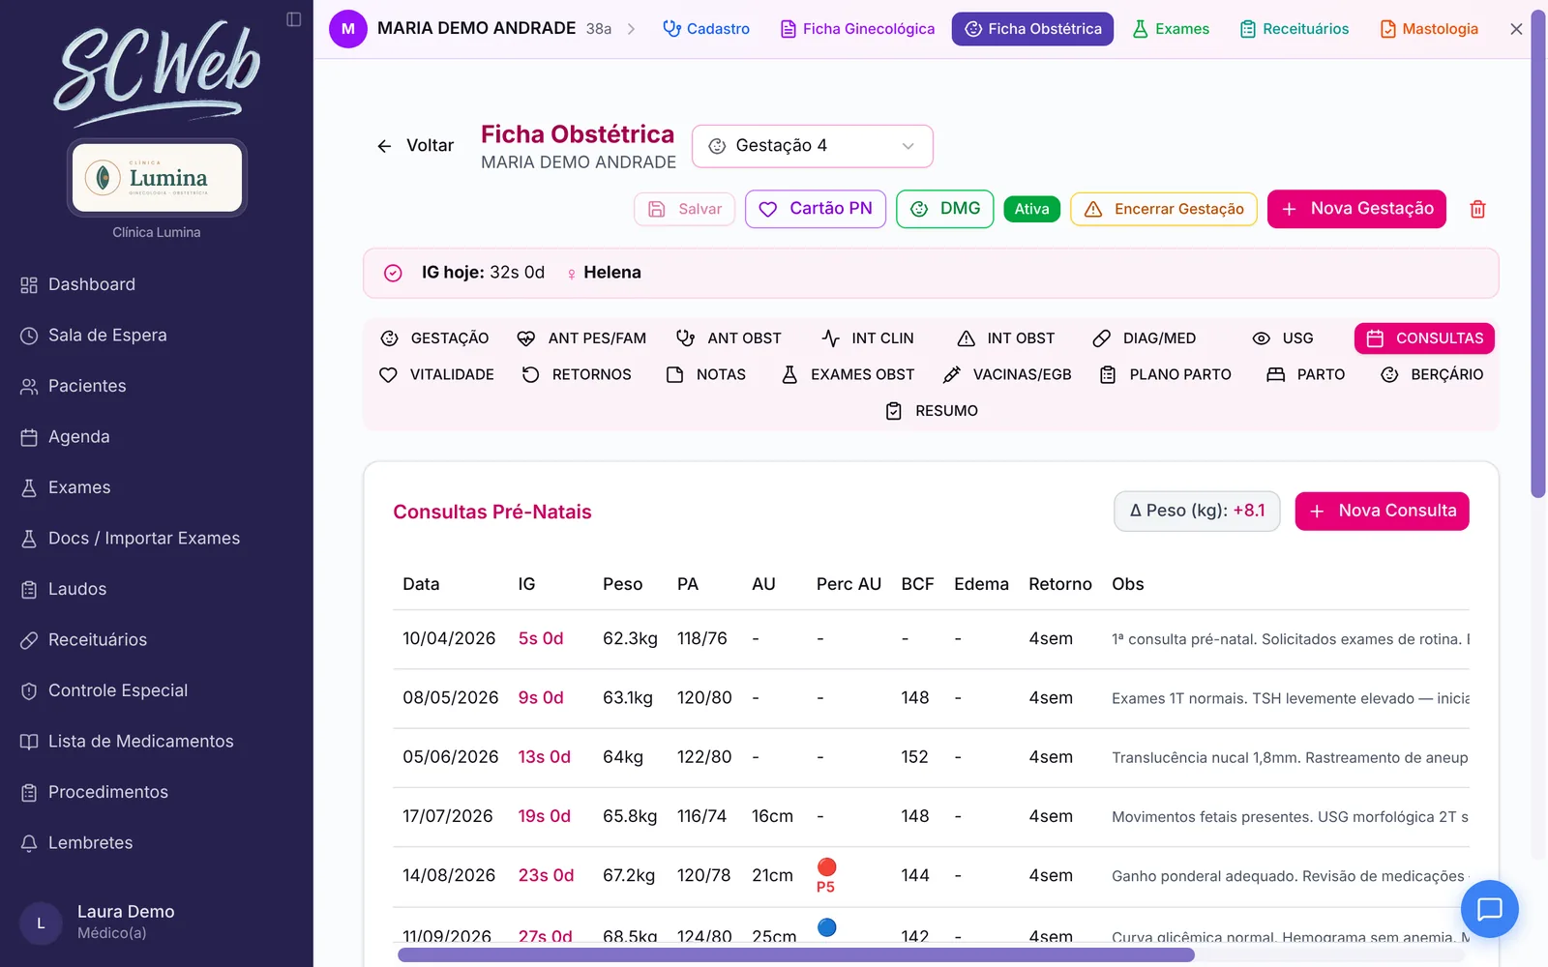
Task: Click Nova Gestação button
Action: point(1356,209)
